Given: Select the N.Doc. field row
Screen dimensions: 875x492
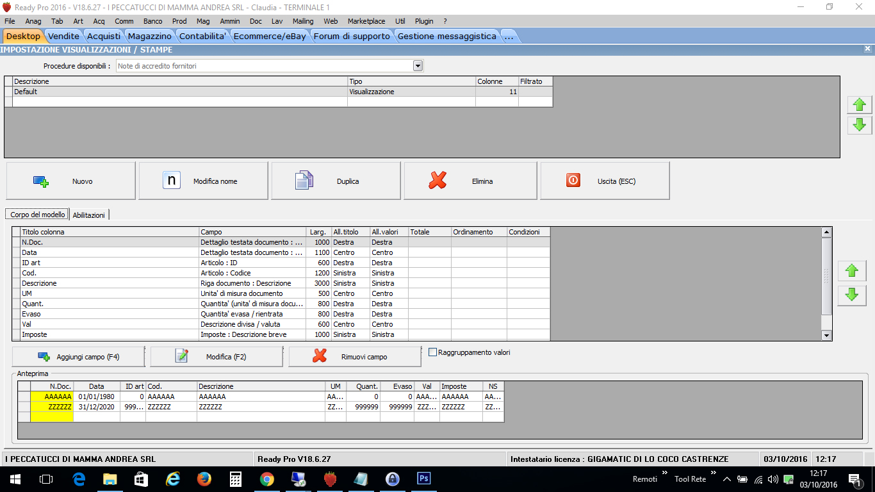Looking at the screenshot, I should click(x=281, y=242).
